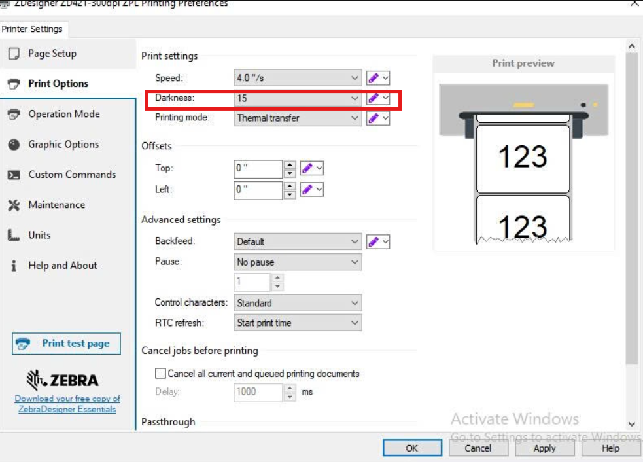This screenshot has width=643, height=462.
Task: Open Page Setup section icon
Action: (x=14, y=54)
